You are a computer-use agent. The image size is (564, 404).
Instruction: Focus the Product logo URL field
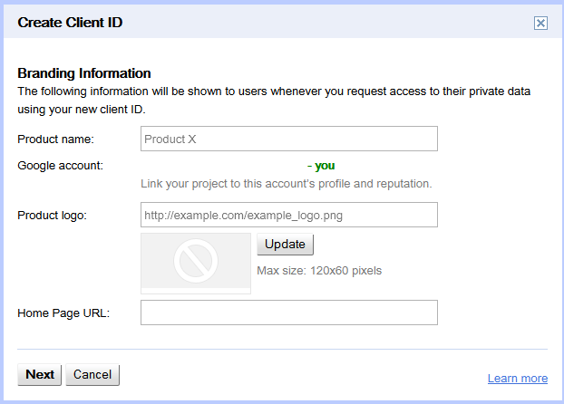289,215
